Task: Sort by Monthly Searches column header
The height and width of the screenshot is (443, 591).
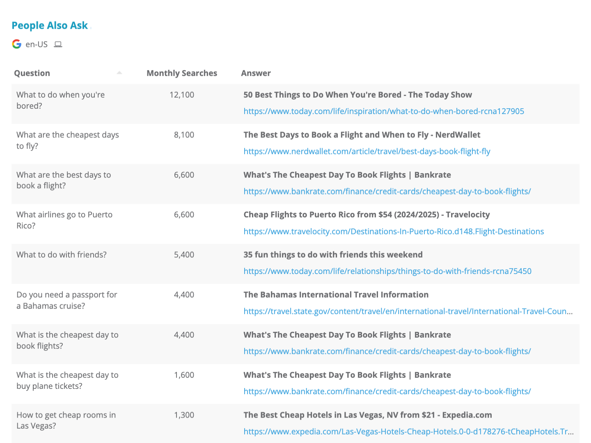Action: coord(182,73)
